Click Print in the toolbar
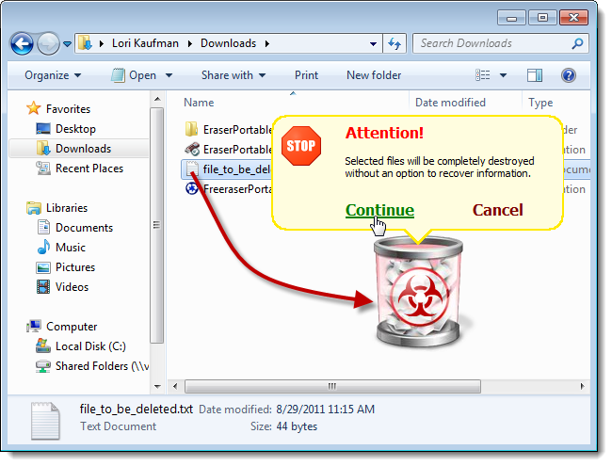Screen dimensions: 612x466 tap(306, 75)
